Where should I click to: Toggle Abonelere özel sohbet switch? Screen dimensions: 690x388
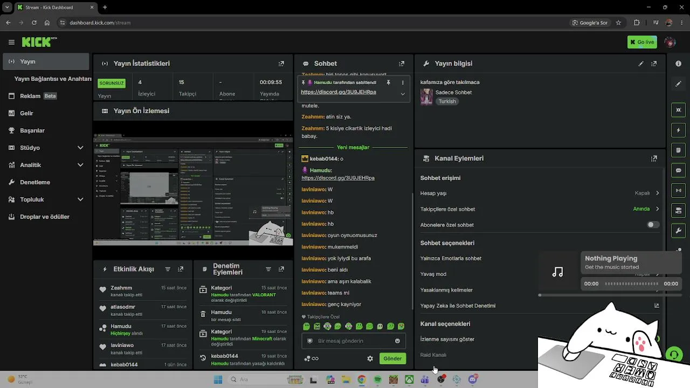tap(653, 225)
